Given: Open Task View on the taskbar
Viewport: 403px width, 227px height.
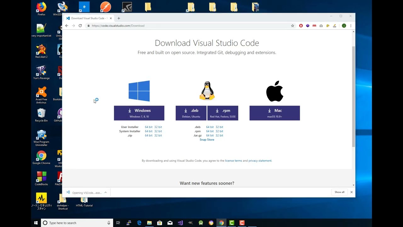Looking at the screenshot, I should click(x=118, y=223).
